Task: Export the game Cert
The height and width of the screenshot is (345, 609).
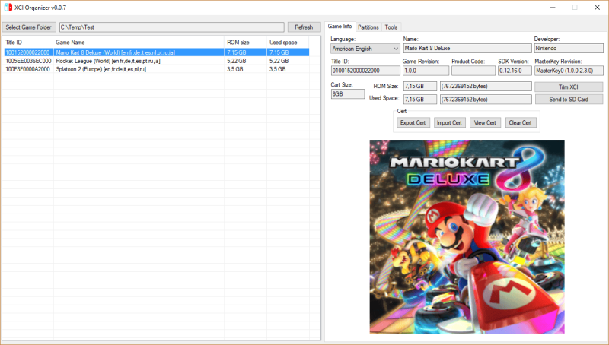Action: [x=413, y=122]
